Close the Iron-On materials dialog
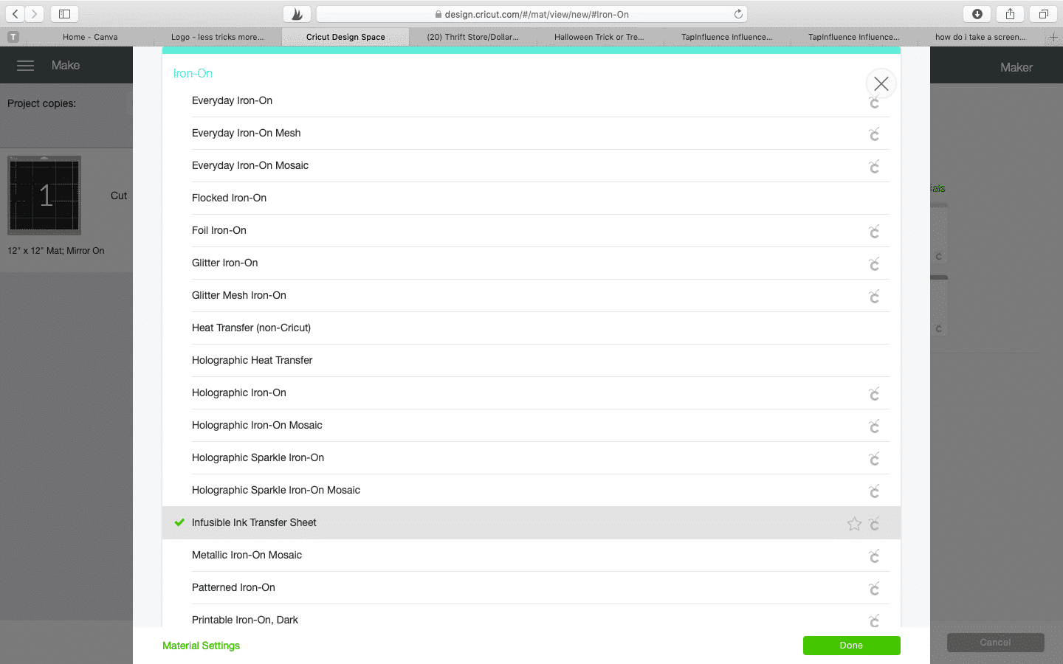1063x664 pixels. pos(881,83)
